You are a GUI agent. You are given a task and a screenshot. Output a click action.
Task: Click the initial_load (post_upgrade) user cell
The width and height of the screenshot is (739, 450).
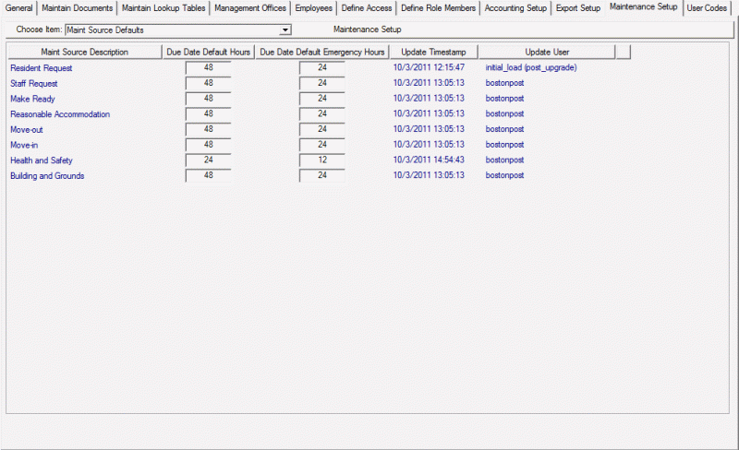pyautogui.click(x=531, y=68)
